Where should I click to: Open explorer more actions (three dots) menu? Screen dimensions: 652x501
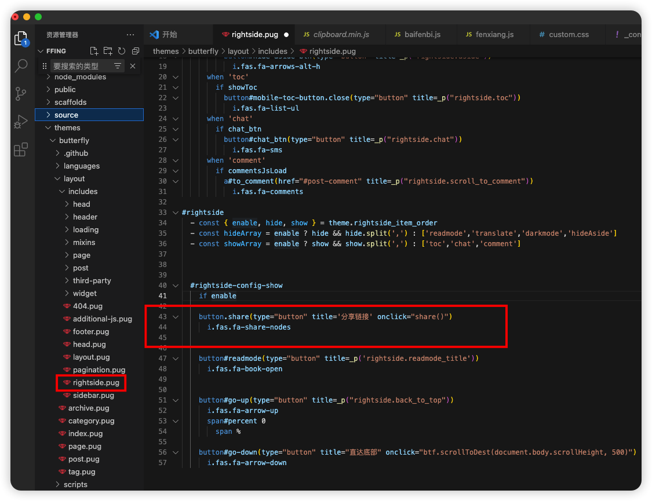(x=130, y=35)
